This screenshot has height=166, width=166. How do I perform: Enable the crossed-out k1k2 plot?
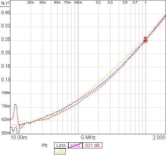[75, 145]
